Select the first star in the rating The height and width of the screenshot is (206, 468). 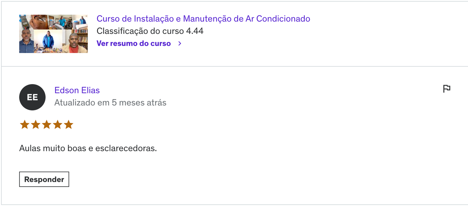25,125
